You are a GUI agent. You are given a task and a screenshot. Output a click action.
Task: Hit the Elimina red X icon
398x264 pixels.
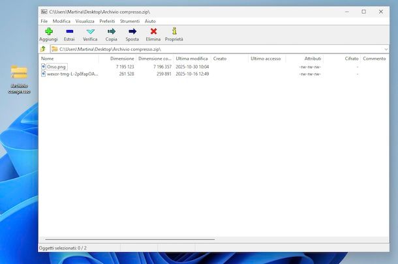(153, 31)
